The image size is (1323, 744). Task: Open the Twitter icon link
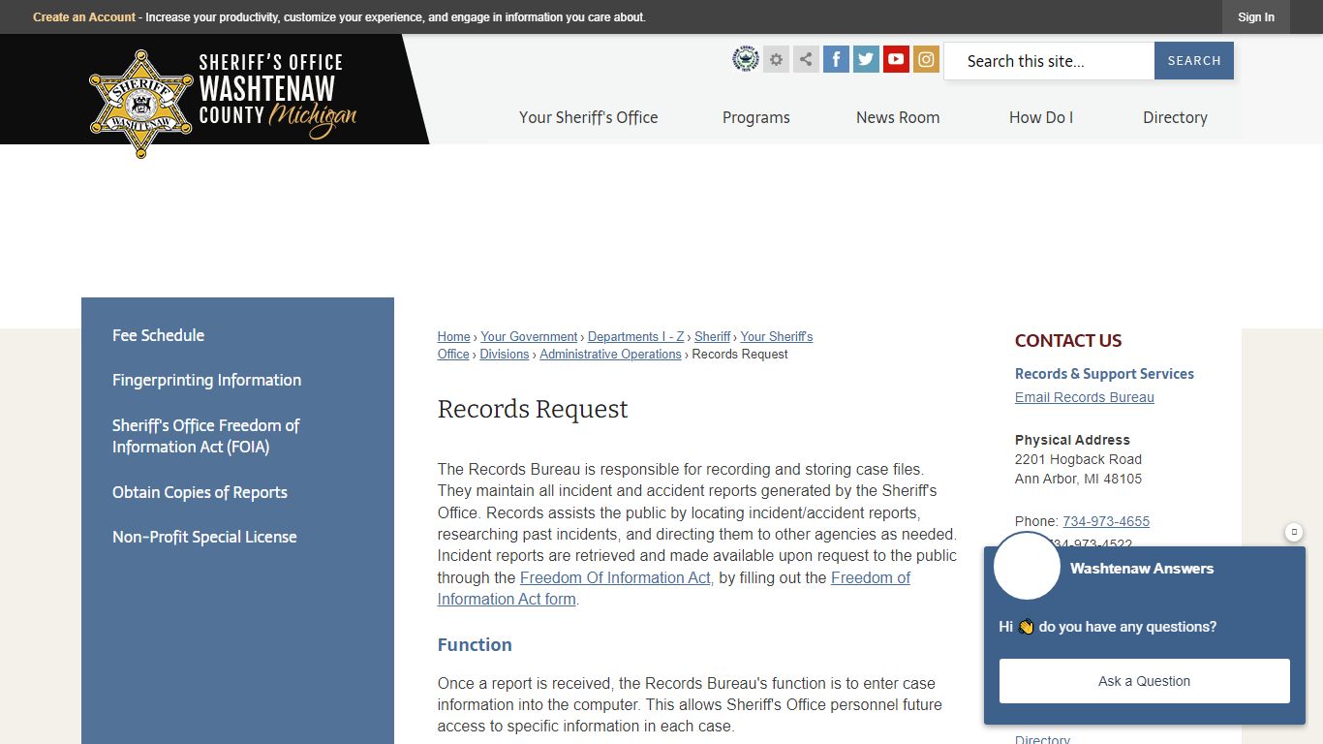pyautogui.click(x=866, y=60)
